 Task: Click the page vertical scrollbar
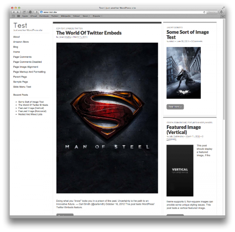(x=224, y=69)
